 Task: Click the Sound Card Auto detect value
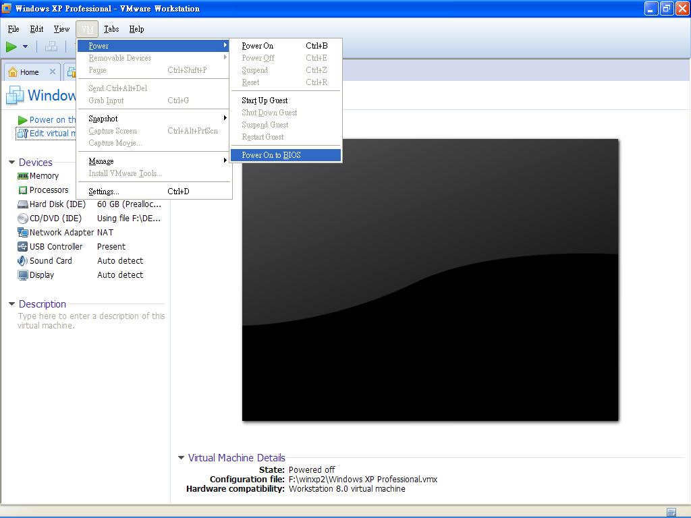pyautogui.click(x=120, y=261)
